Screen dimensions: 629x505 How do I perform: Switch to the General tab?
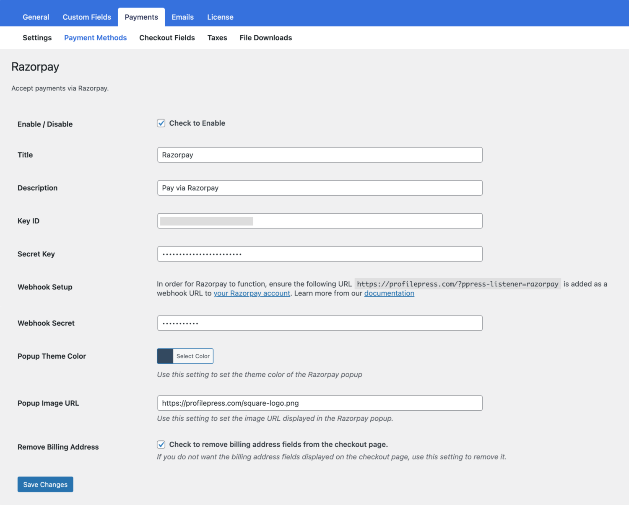36,17
